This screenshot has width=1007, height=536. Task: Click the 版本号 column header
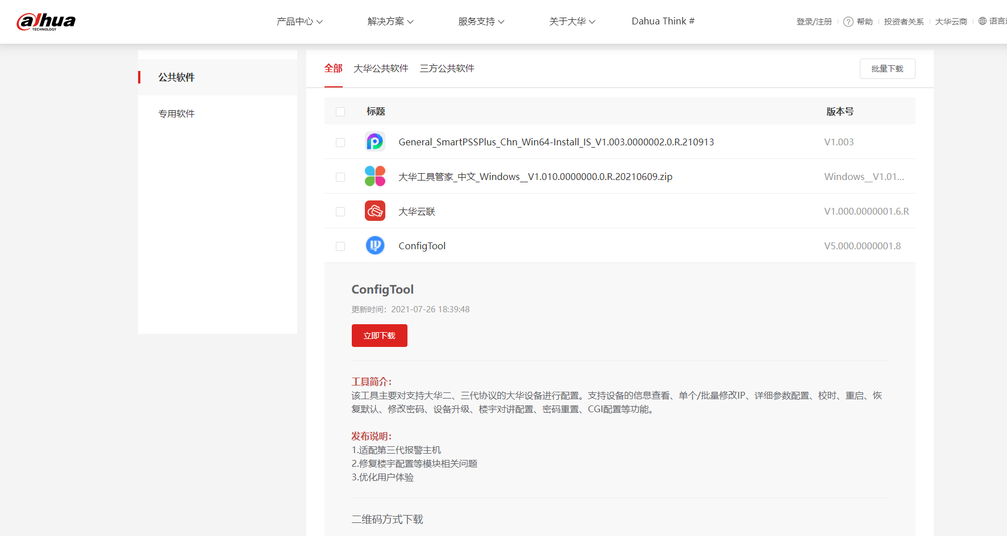(x=840, y=111)
